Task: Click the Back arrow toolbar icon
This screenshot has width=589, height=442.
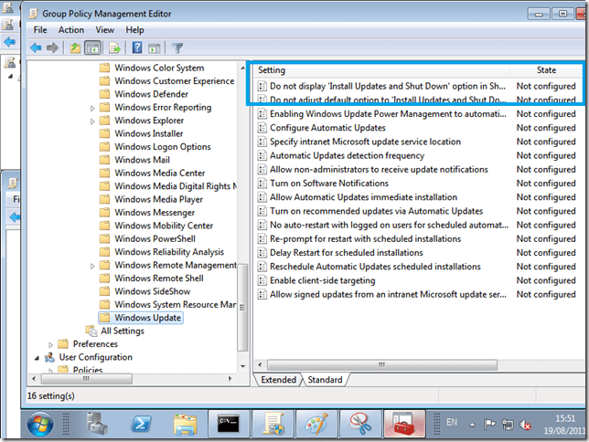Action: [x=36, y=48]
